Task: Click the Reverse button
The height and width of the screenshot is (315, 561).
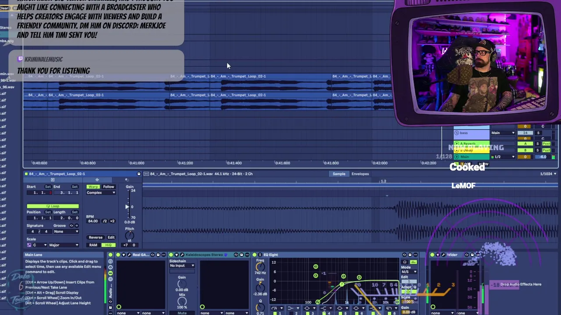Action: click(96, 238)
